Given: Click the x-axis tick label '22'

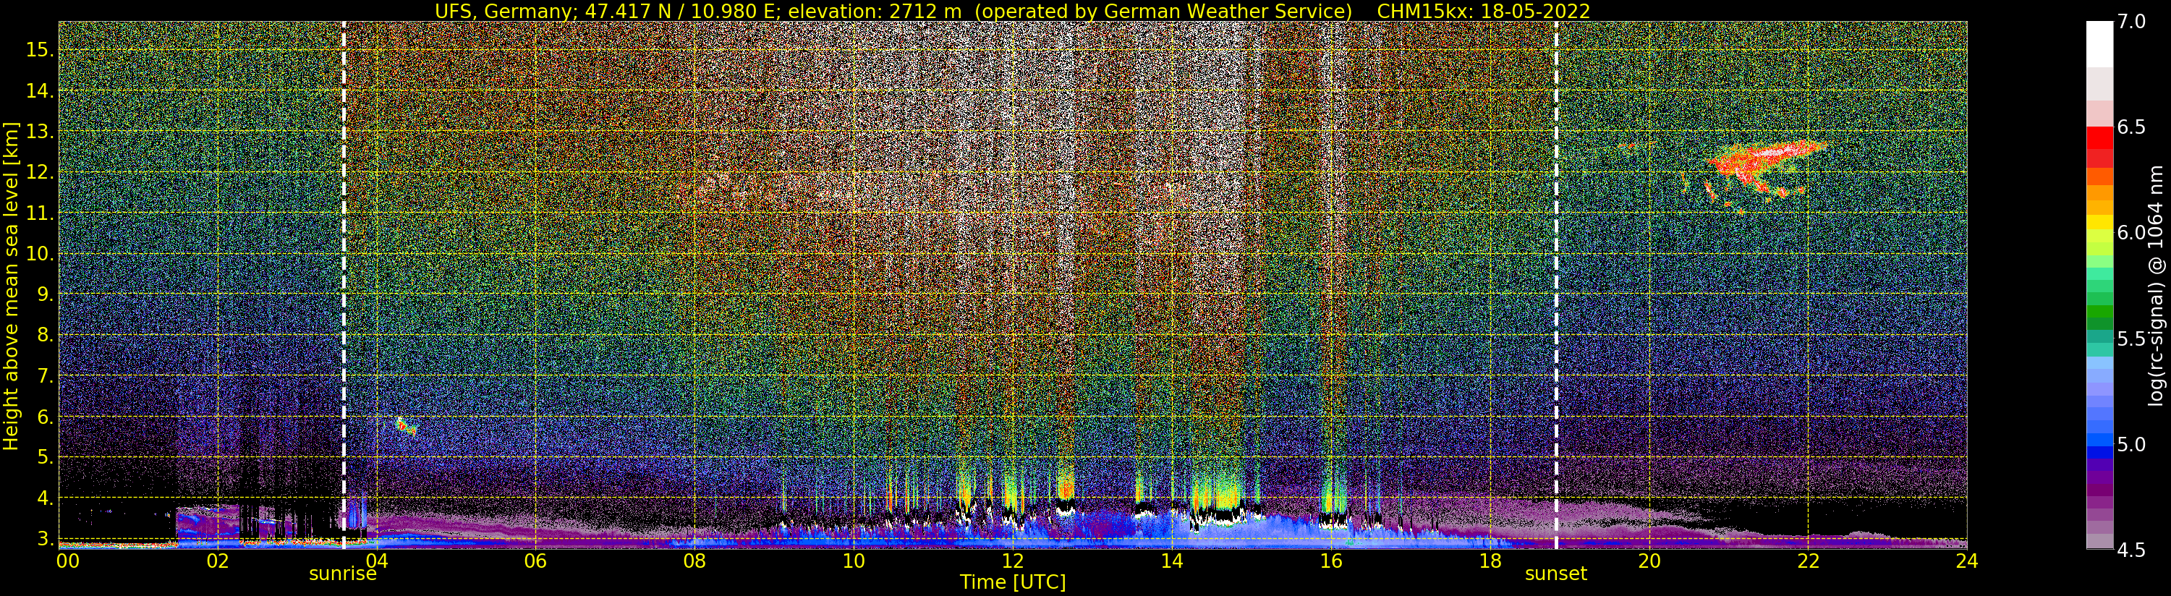Looking at the screenshot, I should [1807, 561].
